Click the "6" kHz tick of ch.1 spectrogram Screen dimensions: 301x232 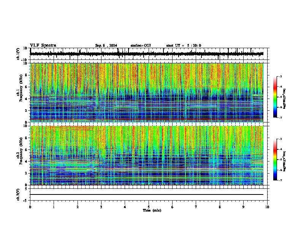point(27,87)
